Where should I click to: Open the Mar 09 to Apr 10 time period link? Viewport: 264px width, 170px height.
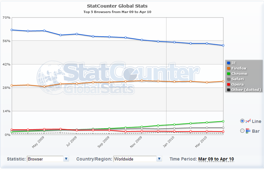(216, 159)
